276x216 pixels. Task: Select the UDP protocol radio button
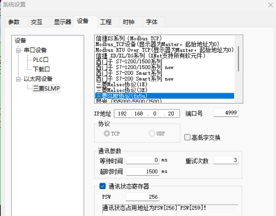coord(152,134)
